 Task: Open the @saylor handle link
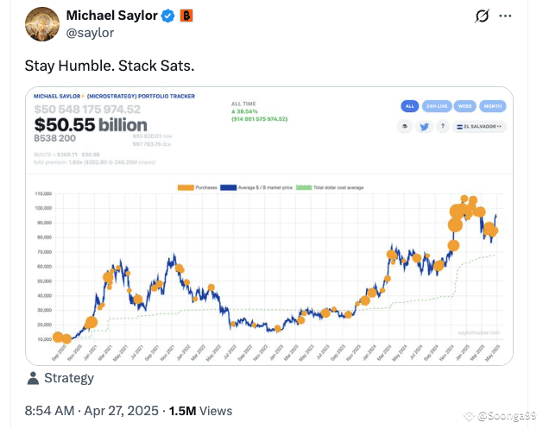[90, 33]
